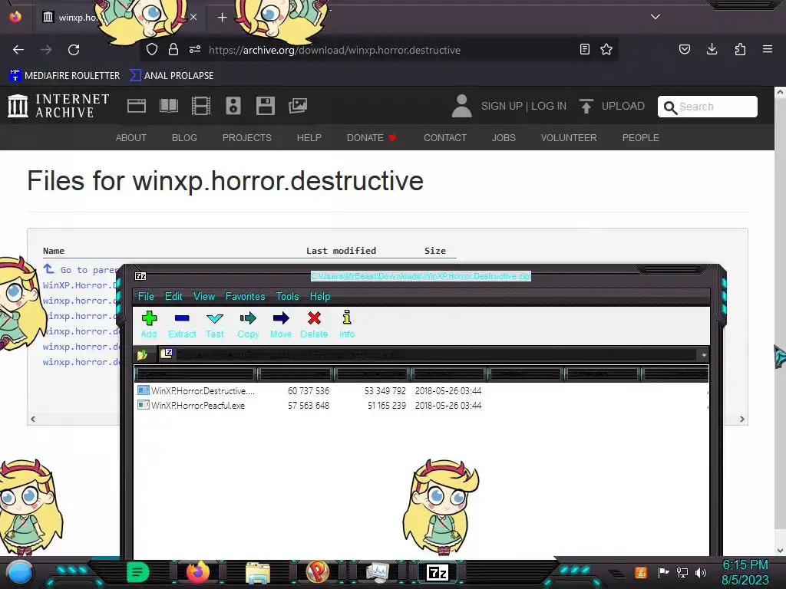Click the Extract icon in 7-Zip

click(x=182, y=324)
